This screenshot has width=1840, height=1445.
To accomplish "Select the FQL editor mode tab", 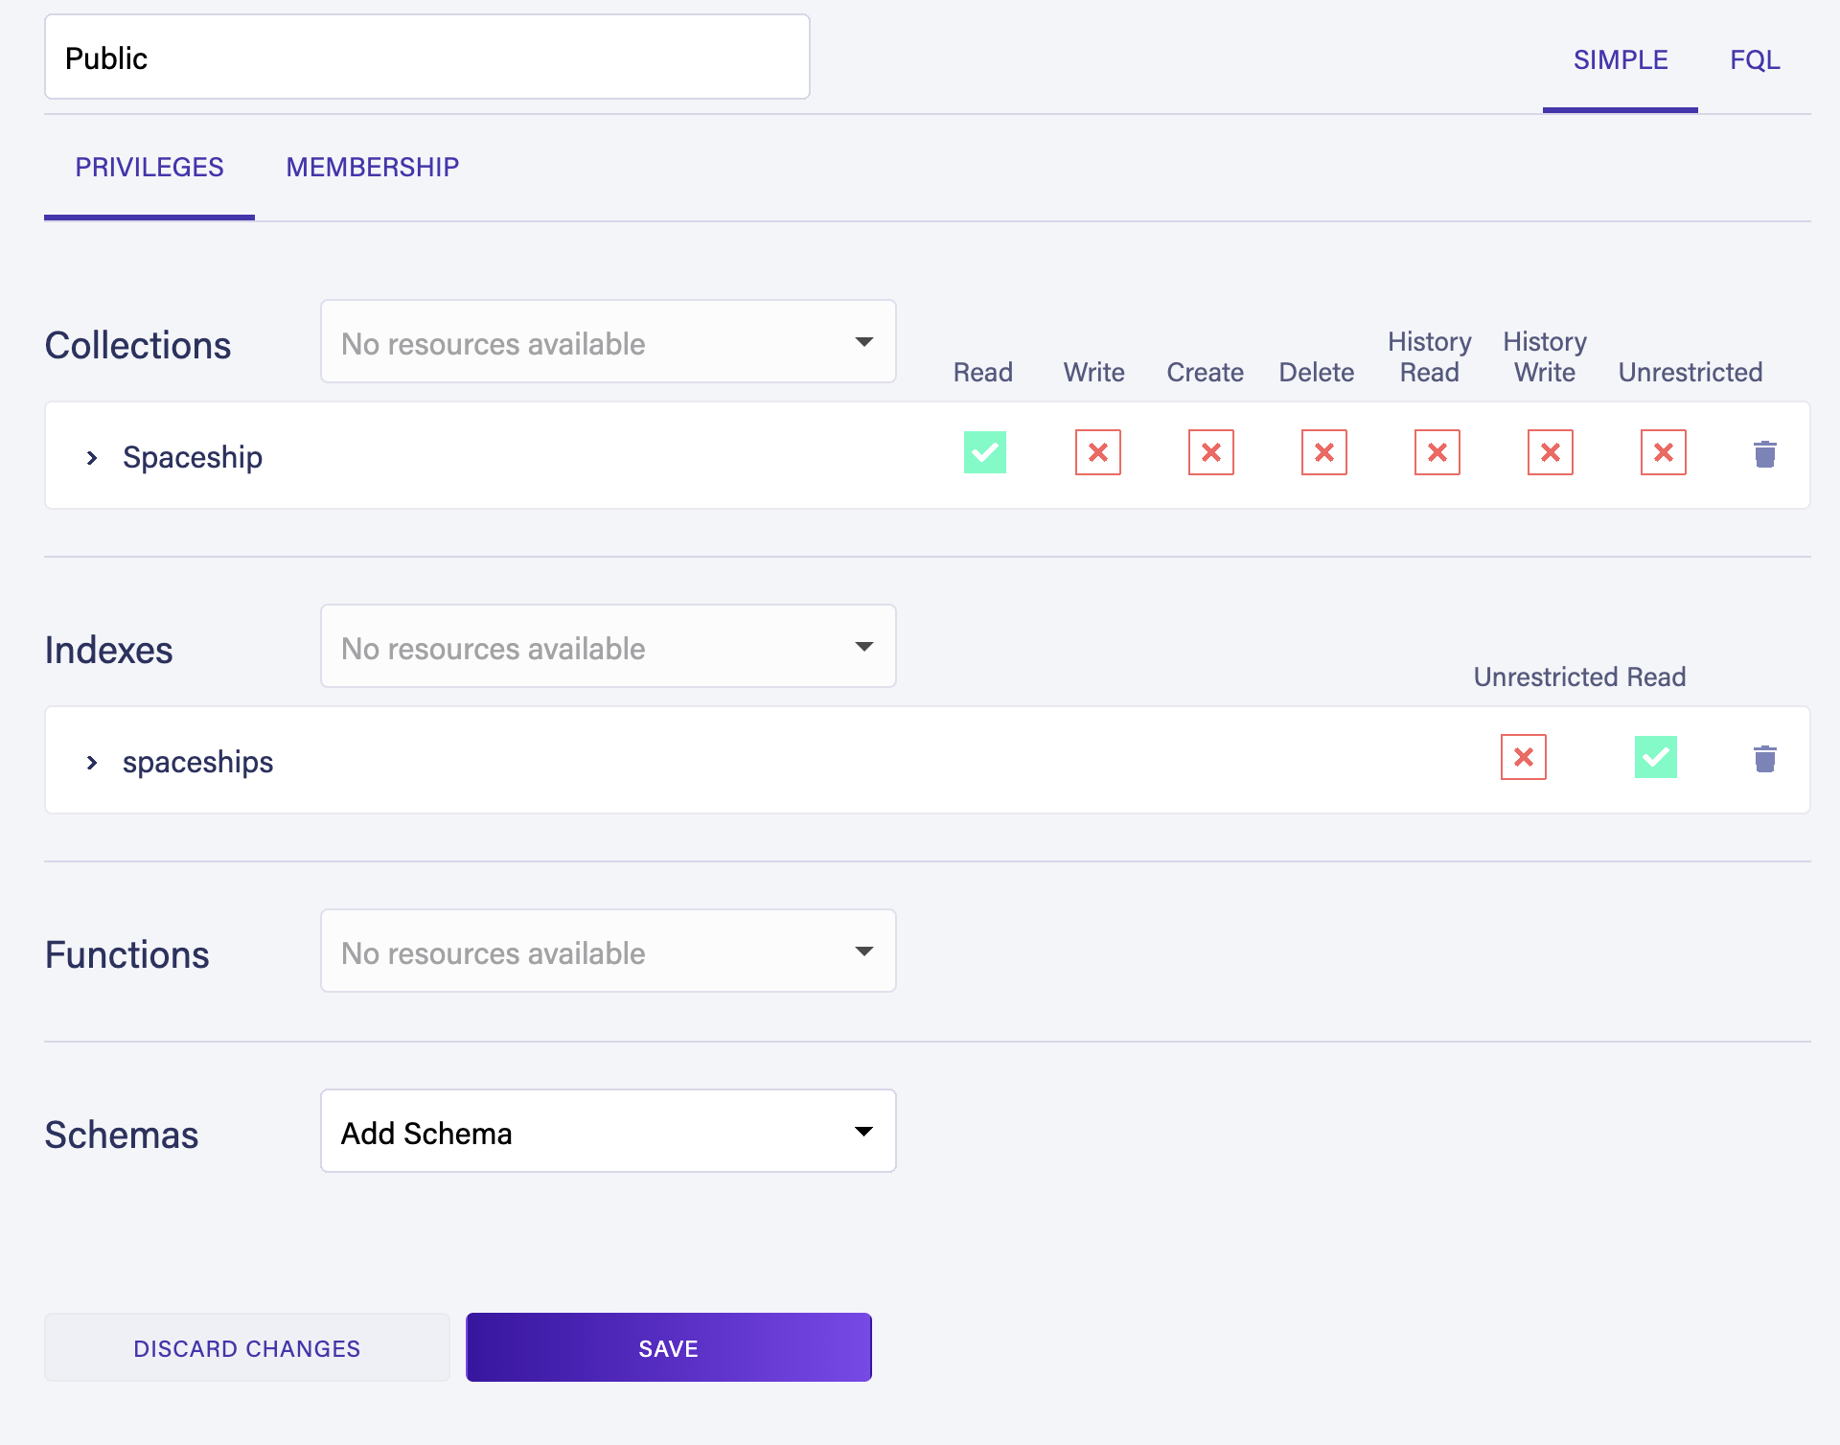I will [1755, 60].
